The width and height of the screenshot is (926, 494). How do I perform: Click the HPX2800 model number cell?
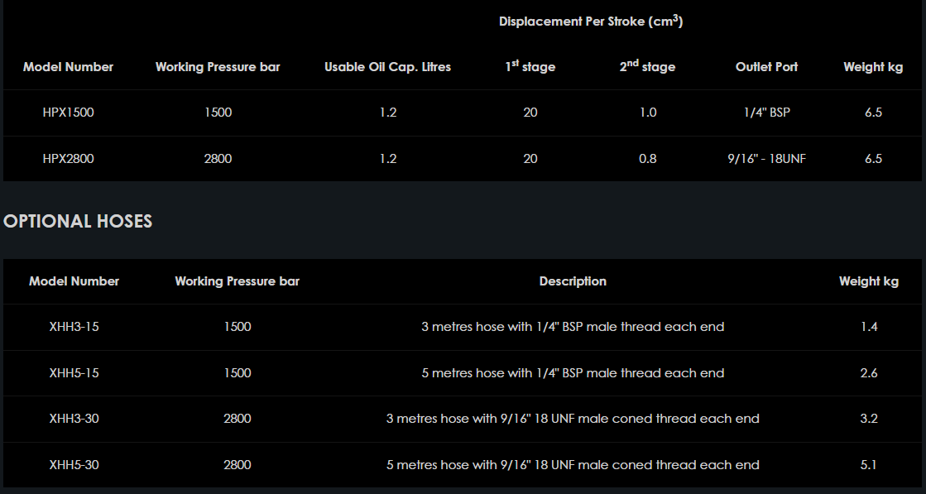pyautogui.click(x=69, y=159)
